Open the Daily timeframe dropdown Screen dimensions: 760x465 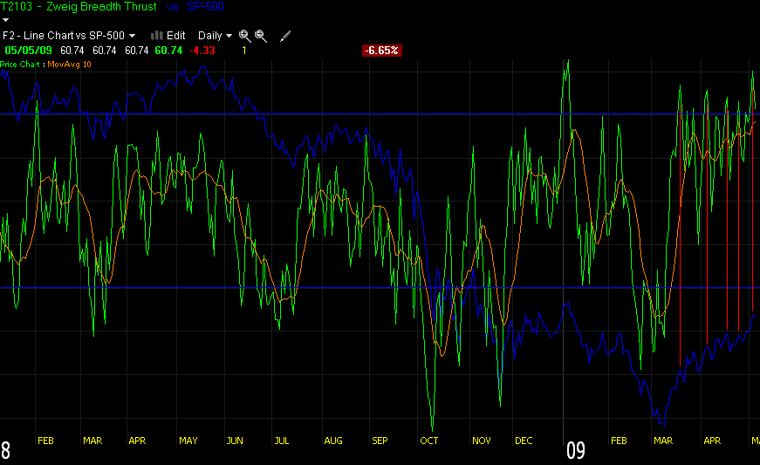tap(215, 36)
